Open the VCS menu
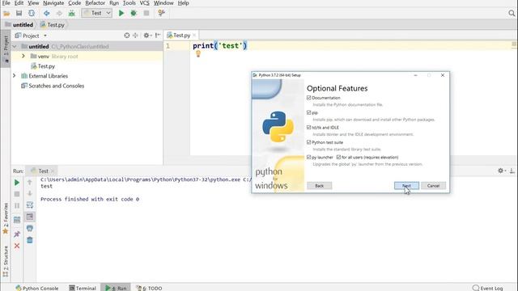This screenshot has width=518, height=291. (144, 3)
